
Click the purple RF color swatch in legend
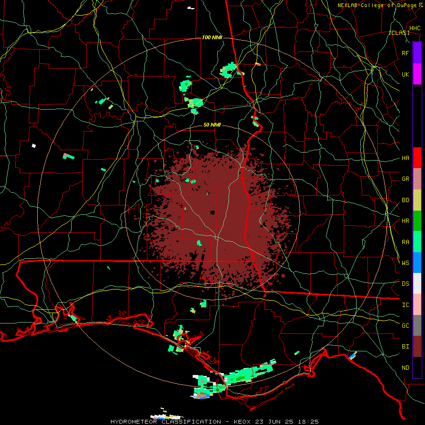point(417,53)
